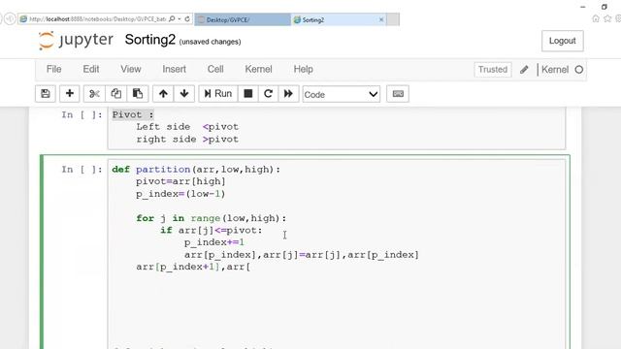
Task: Move selected cell up arrow
Action: click(163, 94)
